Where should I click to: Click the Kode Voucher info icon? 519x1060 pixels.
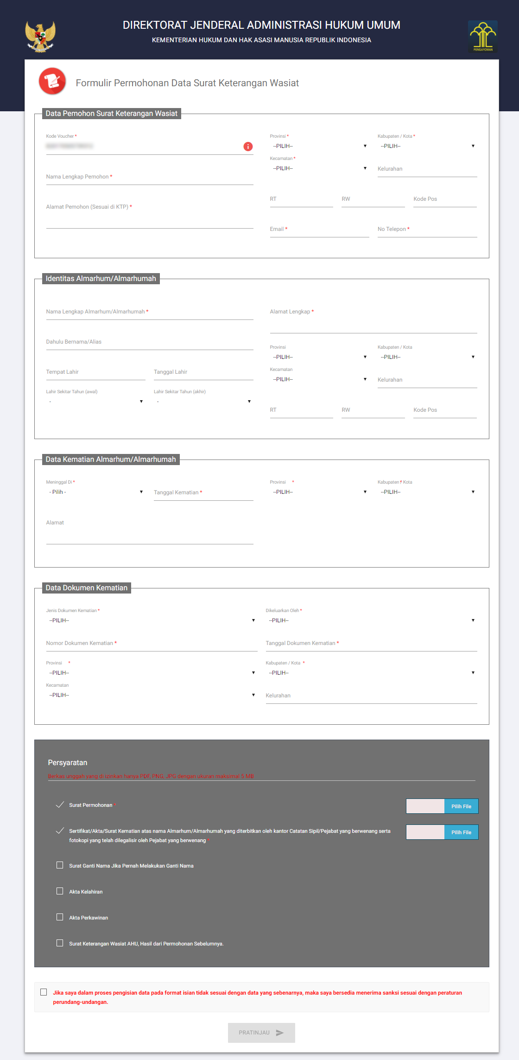248,147
